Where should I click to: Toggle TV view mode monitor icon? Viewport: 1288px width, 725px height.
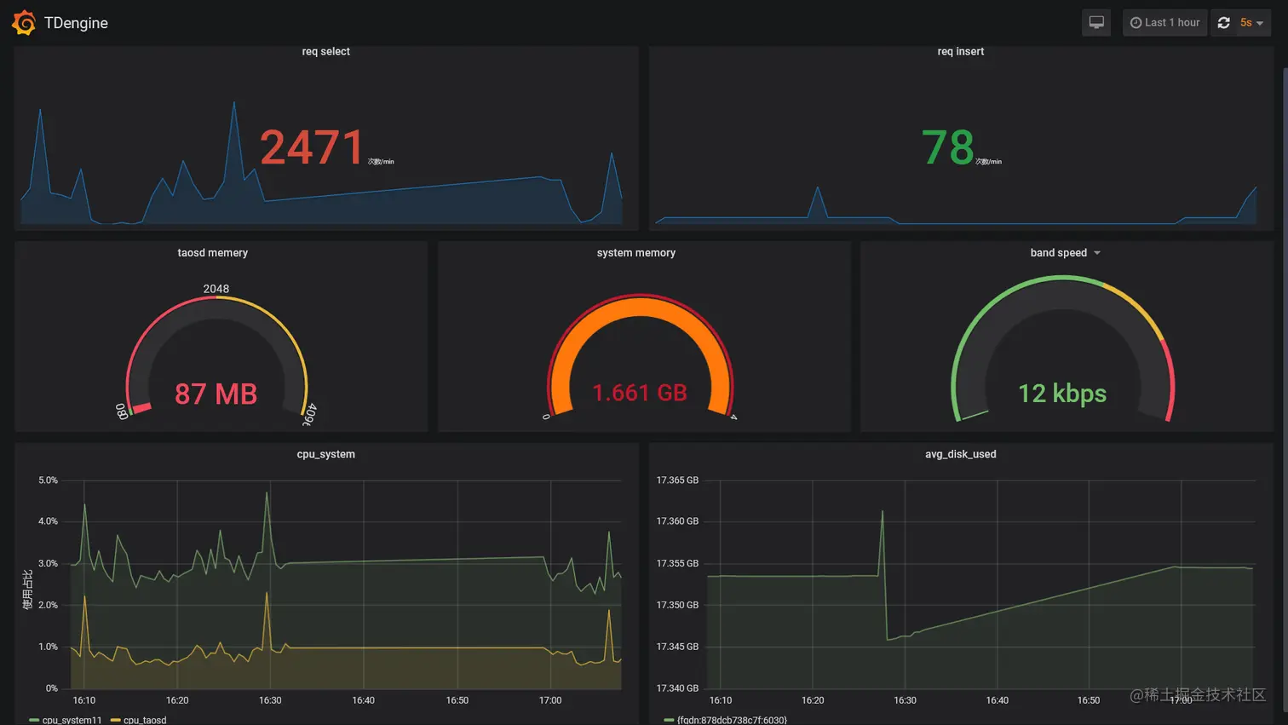point(1096,23)
